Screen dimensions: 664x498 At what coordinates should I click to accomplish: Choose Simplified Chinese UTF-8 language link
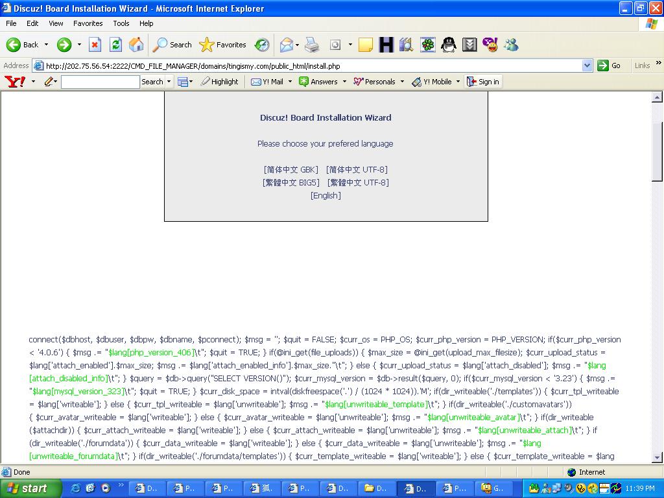coord(357,169)
